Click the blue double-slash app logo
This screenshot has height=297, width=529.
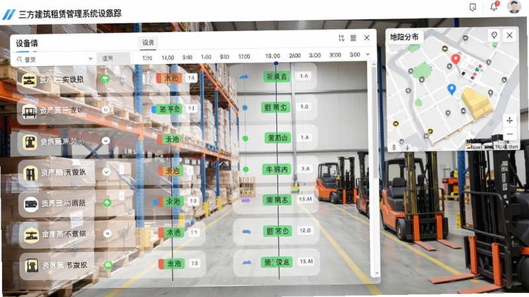click(9, 15)
